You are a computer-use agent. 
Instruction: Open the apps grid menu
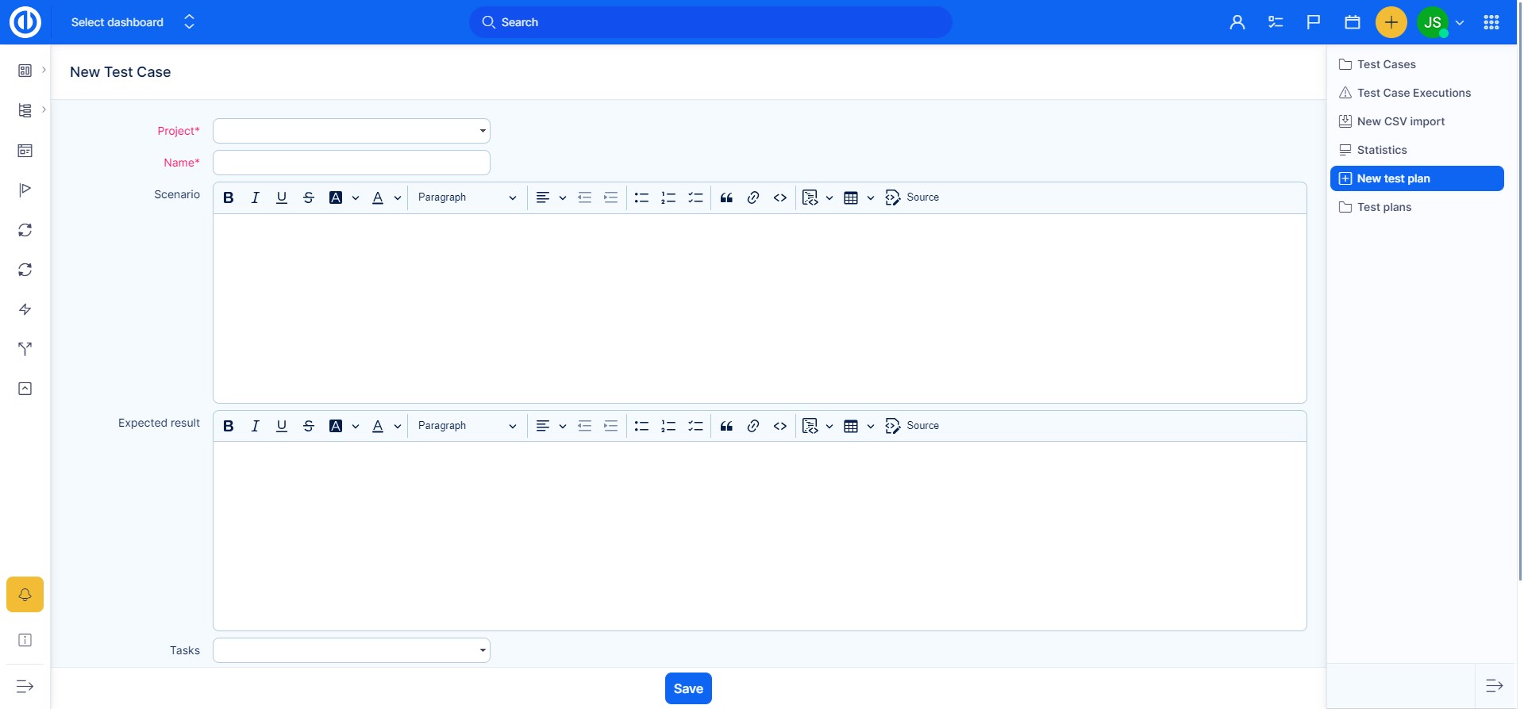(x=1491, y=22)
